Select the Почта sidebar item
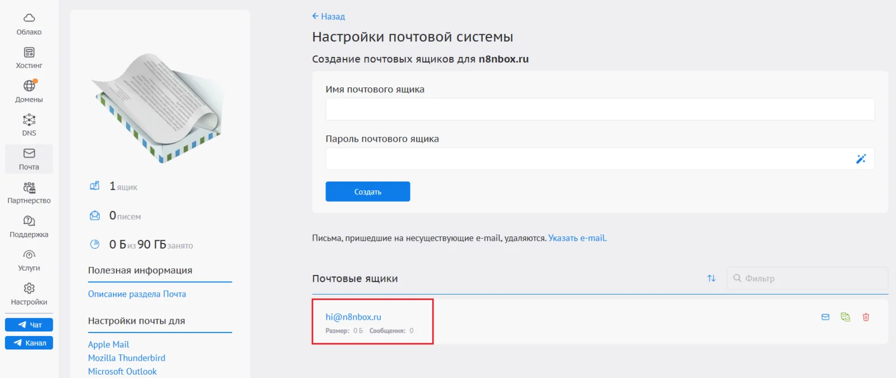 tap(29, 159)
